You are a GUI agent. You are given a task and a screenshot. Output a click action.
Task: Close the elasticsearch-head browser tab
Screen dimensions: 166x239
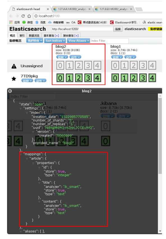coord(48,9)
